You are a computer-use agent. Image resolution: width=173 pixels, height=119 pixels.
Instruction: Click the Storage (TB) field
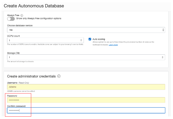(x=86, y=57)
